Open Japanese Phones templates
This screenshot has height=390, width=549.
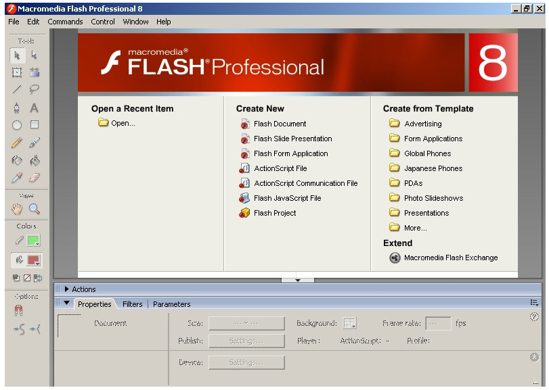coord(426,168)
